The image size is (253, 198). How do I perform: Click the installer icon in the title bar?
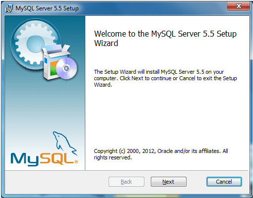(x=9, y=8)
